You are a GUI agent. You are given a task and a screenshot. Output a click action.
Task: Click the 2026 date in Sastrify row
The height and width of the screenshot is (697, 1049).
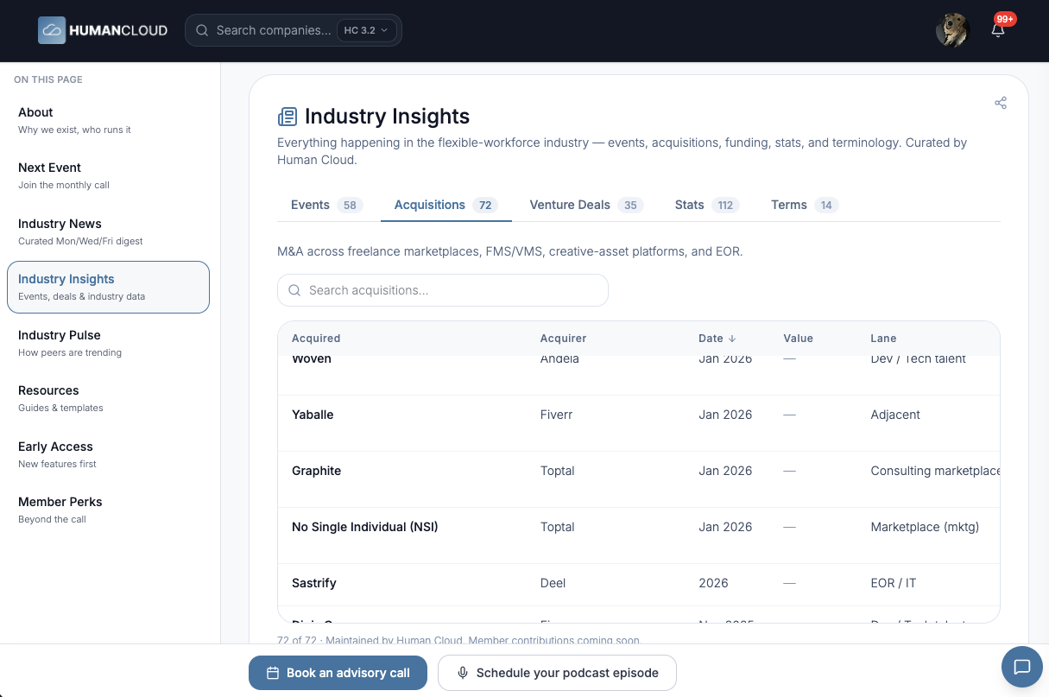coord(713,583)
